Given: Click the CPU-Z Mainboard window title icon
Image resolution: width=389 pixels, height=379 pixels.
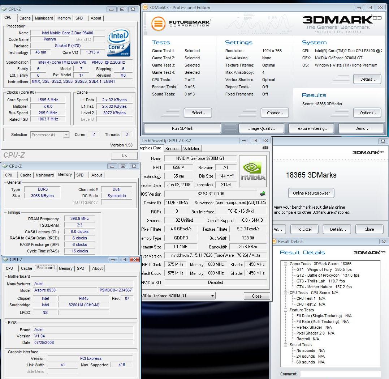Looking at the screenshot, I should click(5, 260).
